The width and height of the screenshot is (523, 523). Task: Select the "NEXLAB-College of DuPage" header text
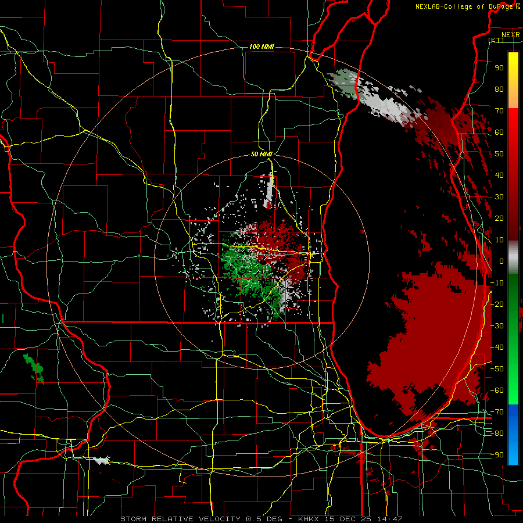click(463, 6)
